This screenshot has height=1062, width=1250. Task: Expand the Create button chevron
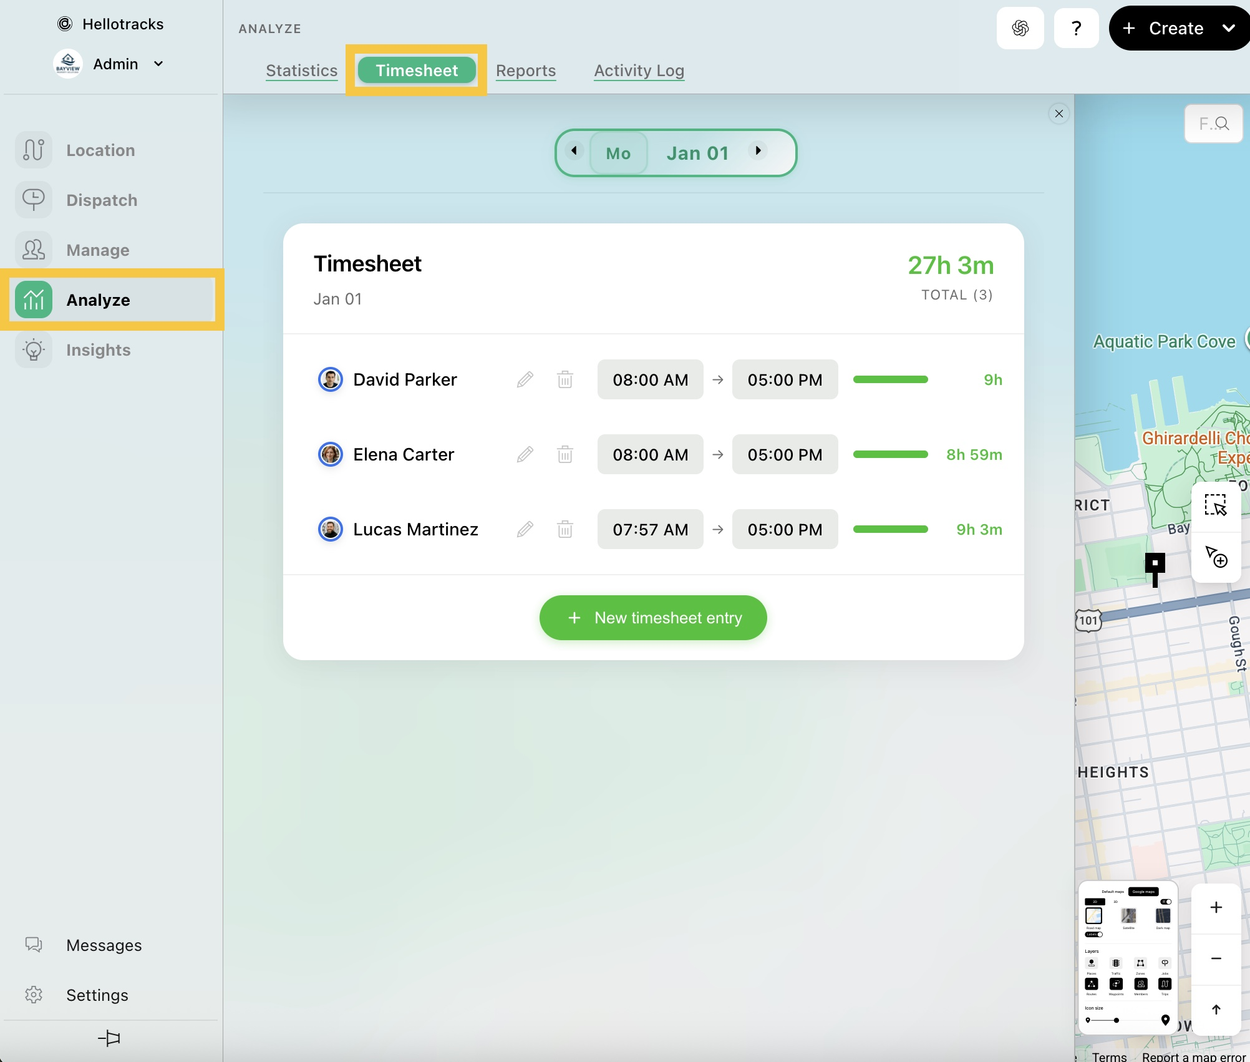1228,28
